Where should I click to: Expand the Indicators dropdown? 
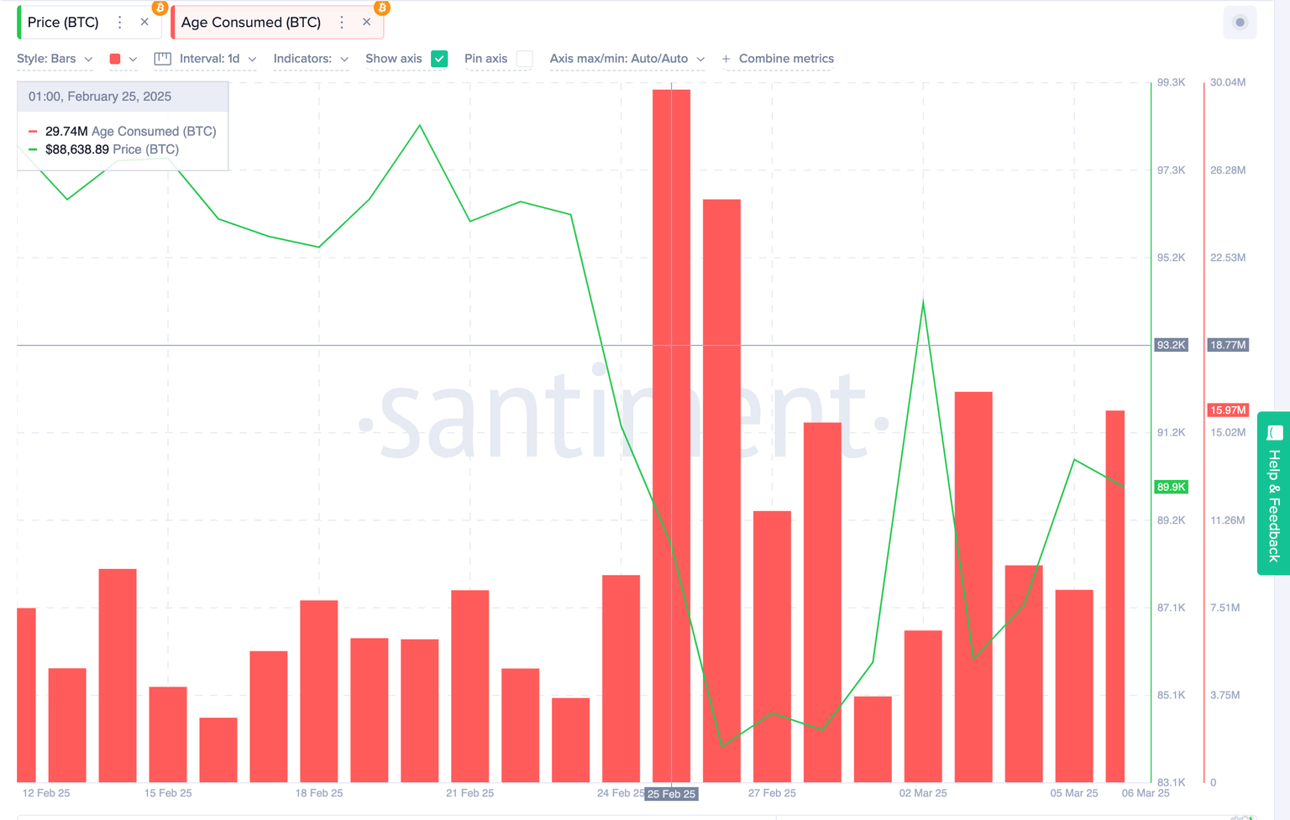coord(311,59)
